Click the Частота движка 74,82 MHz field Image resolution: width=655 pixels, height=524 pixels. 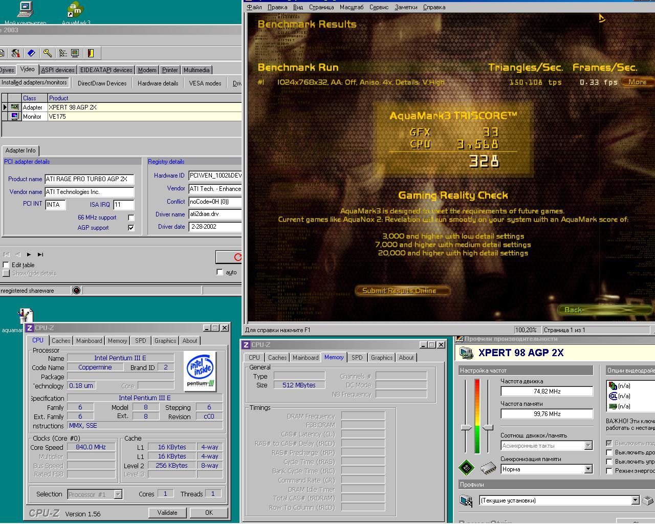coord(547,391)
